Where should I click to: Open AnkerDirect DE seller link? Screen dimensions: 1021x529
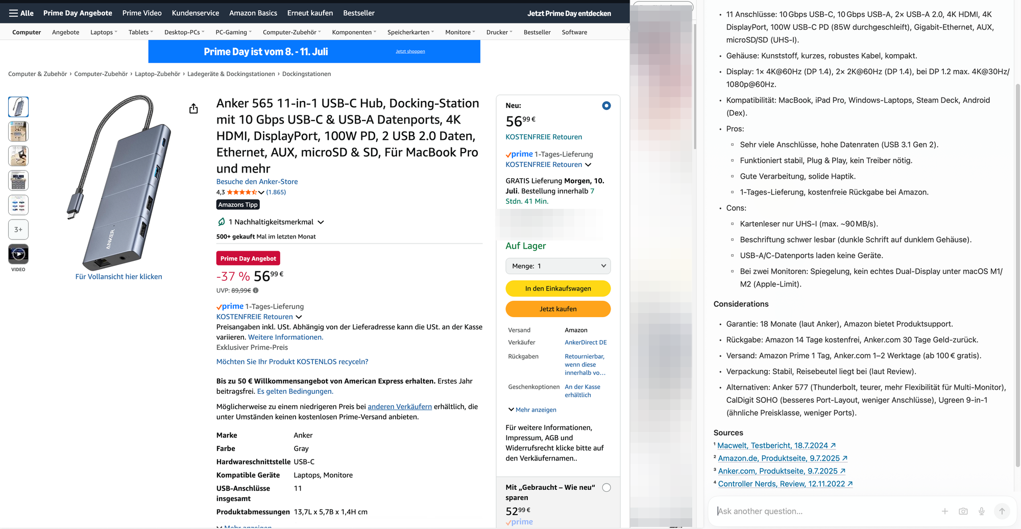click(586, 343)
